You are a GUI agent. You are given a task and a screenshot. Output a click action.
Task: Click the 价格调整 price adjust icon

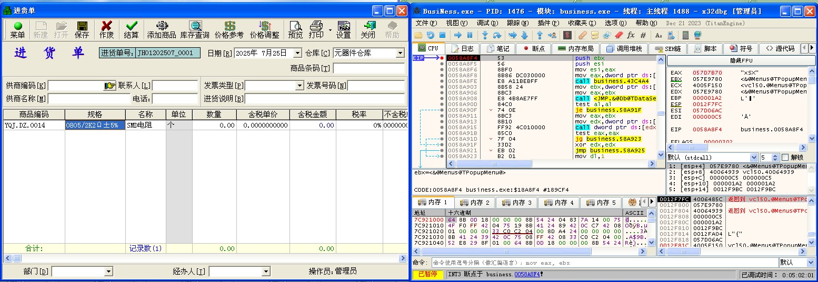(264, 29)
